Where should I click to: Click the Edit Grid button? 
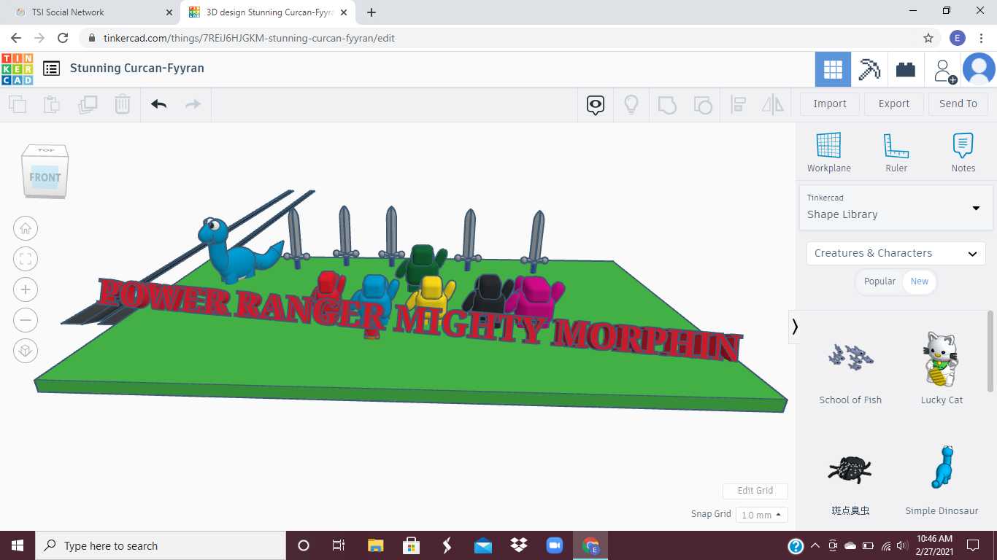(x=755, y=491)
